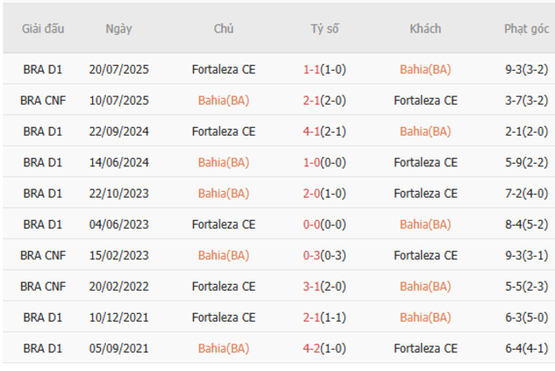Viewport: 555px width, 371px height.
Task: Select Bahia(BA) away team on 10/12/2021
Action: (425, 317)
